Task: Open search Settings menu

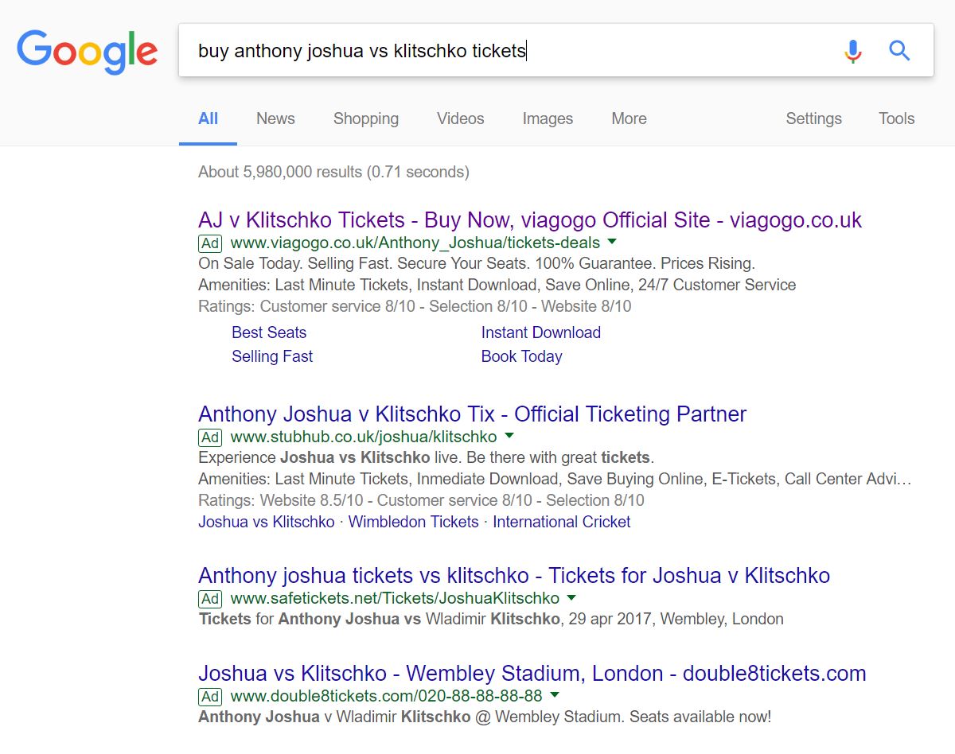Action: (813, 119)
